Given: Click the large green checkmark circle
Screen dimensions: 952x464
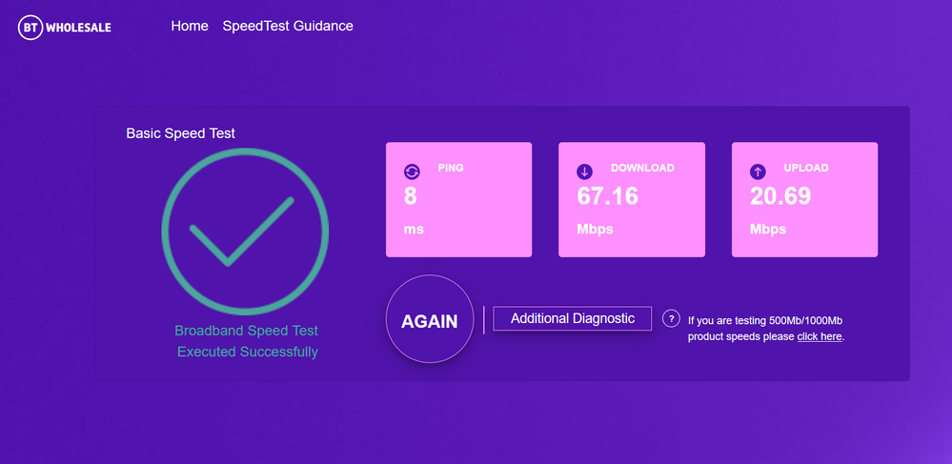Looking at the screenshot, I should pos(245,230).
